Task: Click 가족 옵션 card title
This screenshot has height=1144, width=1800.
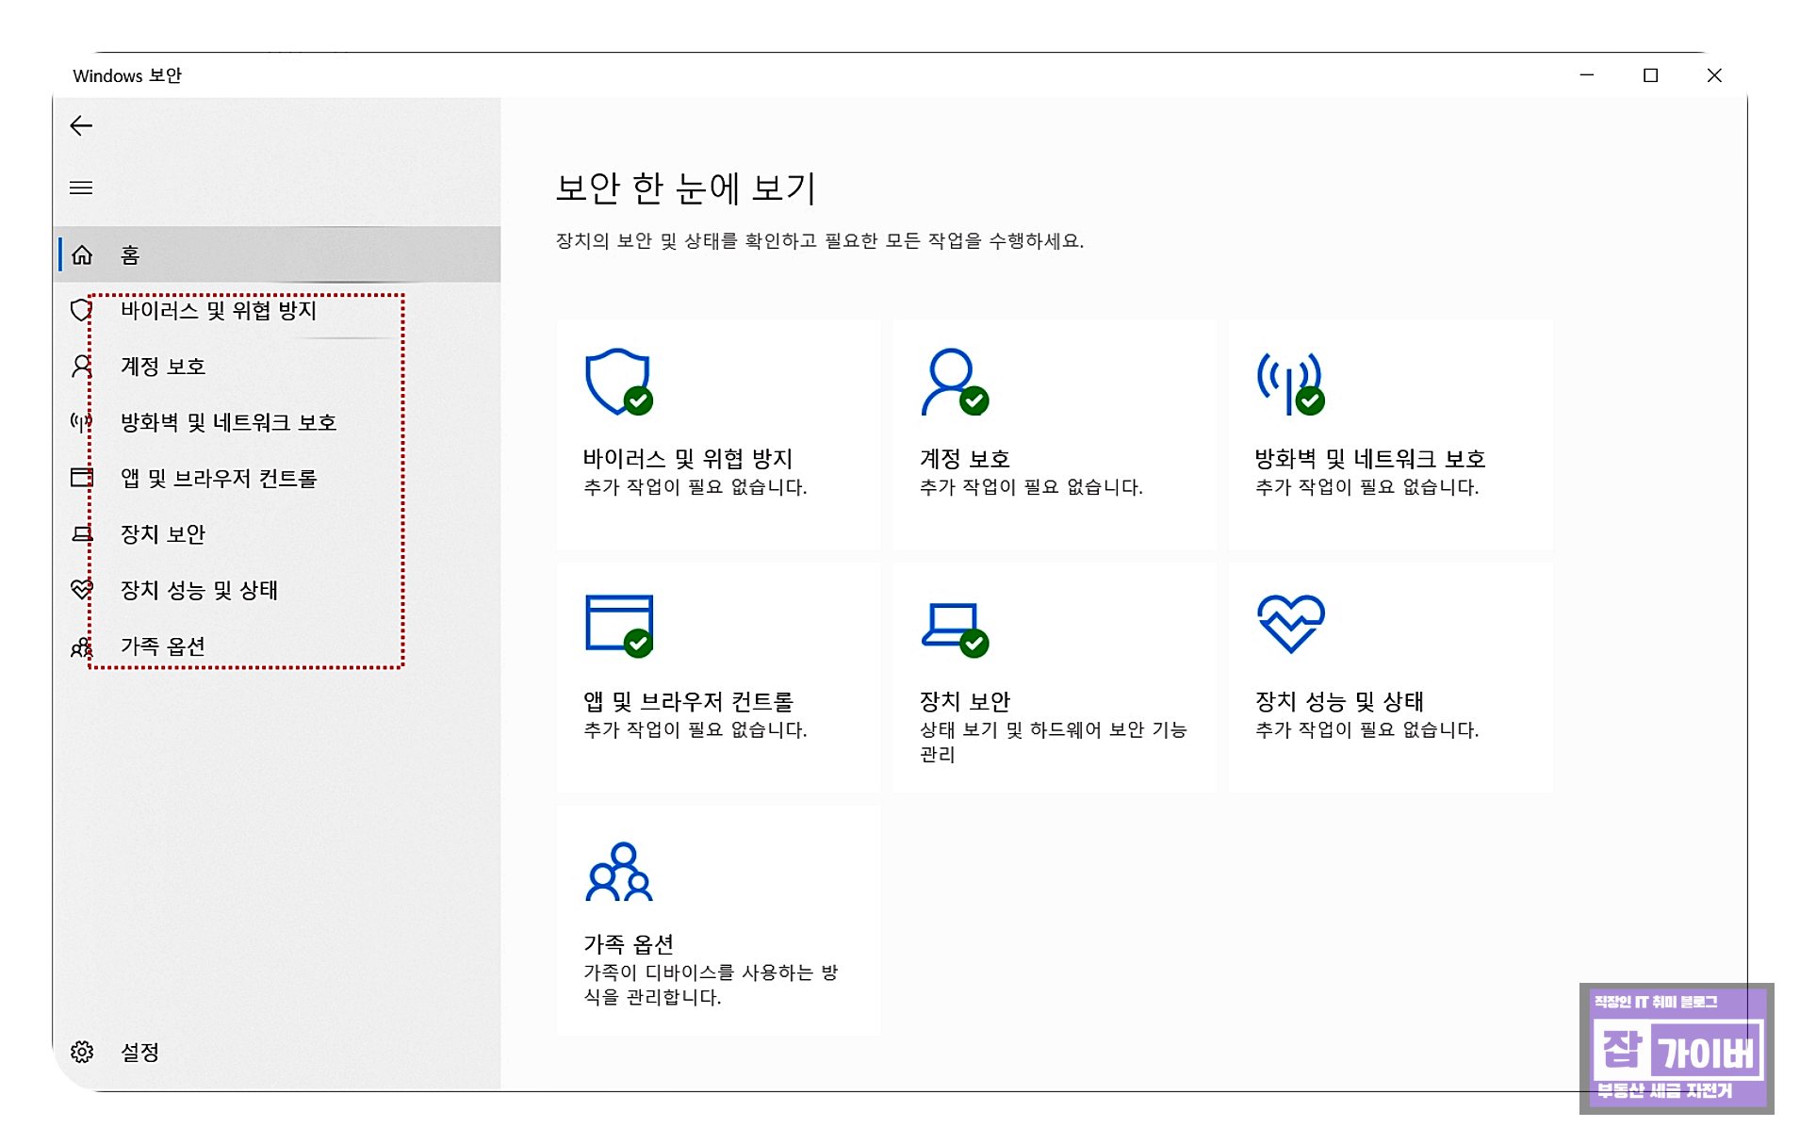Action: pos(629,944)
